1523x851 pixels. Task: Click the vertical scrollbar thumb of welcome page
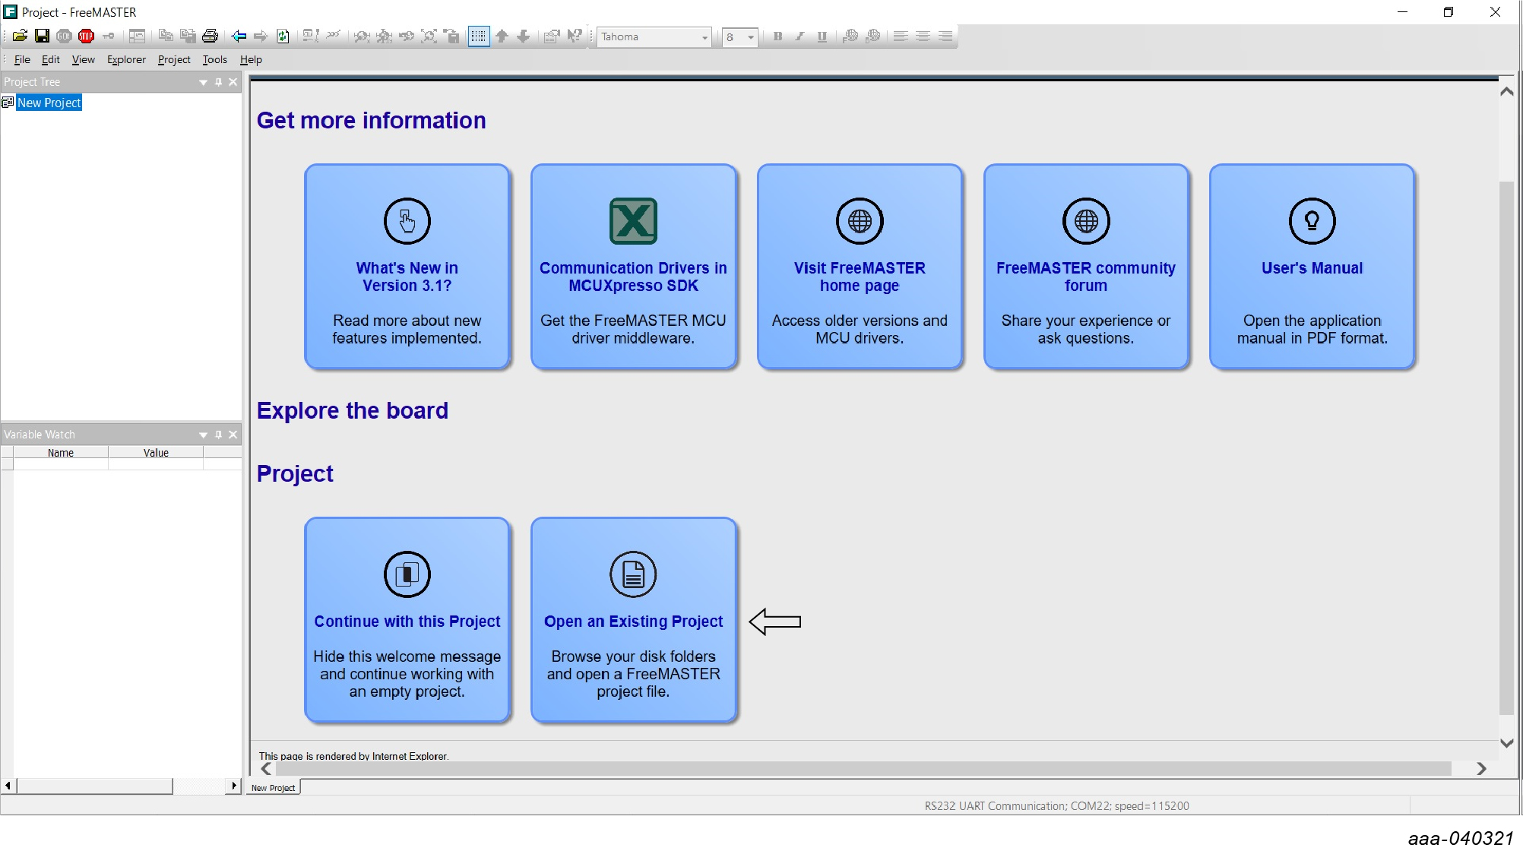click(x=1506, y=448)
